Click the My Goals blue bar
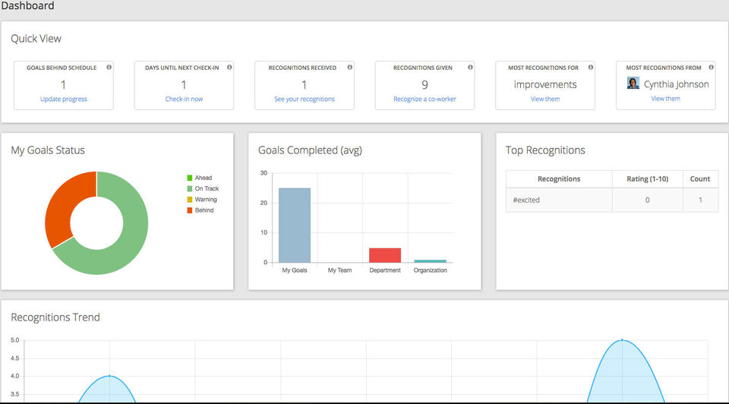The image size is (729, 404). (295, 226)
